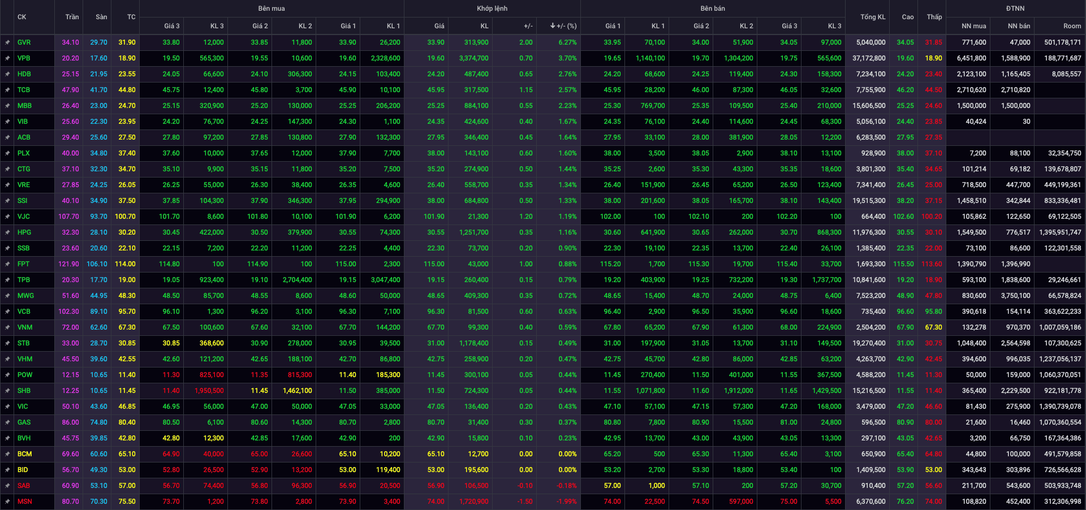Sort by the TC column header

[131, 17]
